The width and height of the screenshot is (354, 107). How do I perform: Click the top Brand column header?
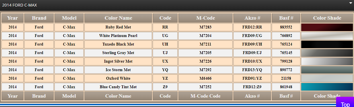click(39, 18)
